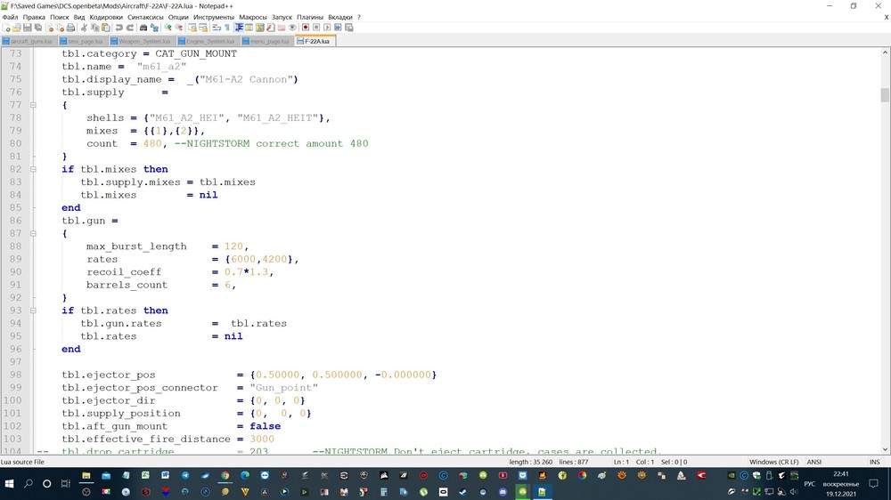The image size is (891, 500).
Task: Open the Правка menu
Action: click(x=34, y=17)
